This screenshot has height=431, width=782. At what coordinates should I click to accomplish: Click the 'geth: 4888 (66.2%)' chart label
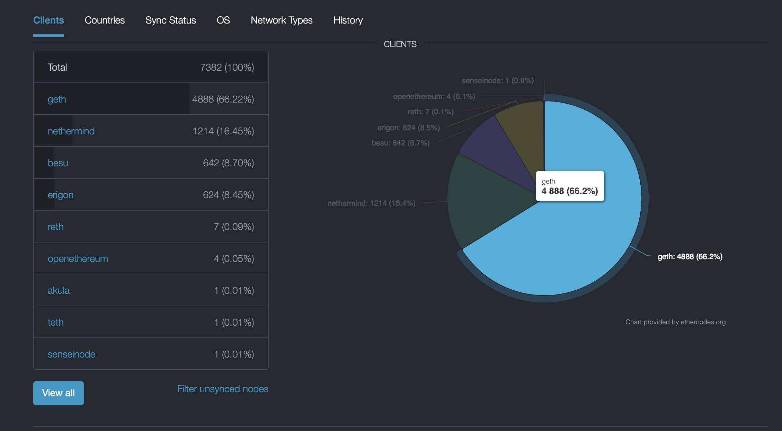coord(690,257)
